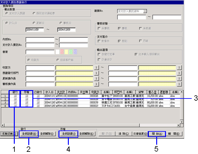Expand the 連接No. dropdown

pos(145,11)
